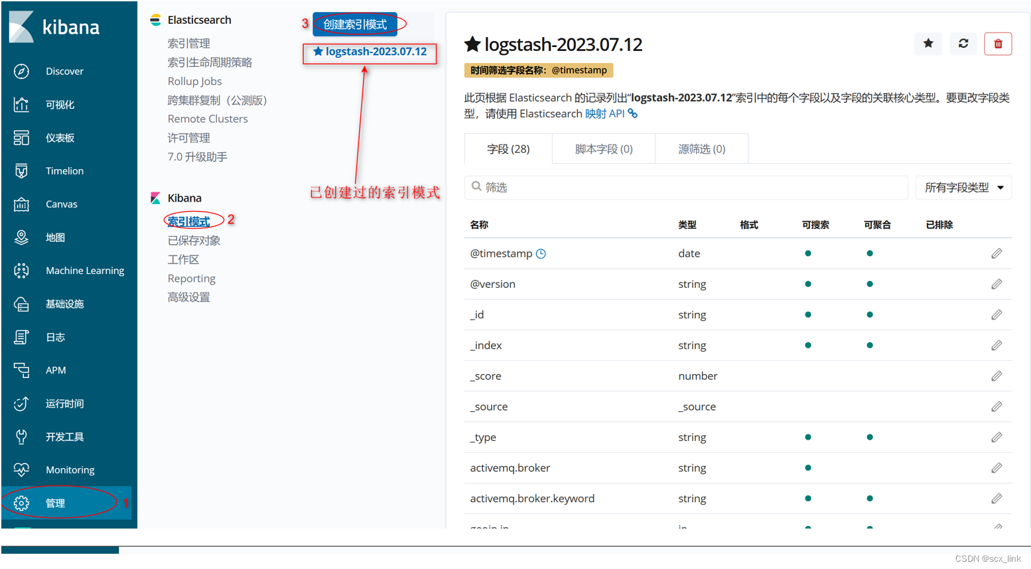This screenshot has width=1031, height=569.
Task: Sort by the 名称 column header
Action: (479, 225)
